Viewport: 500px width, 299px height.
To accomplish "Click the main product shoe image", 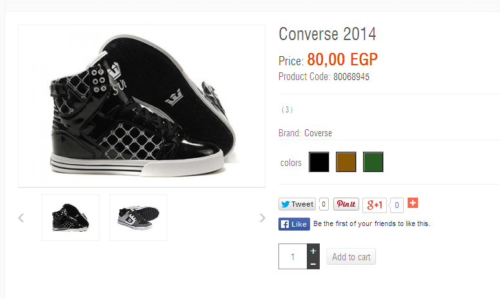I will tap(142, 107).
